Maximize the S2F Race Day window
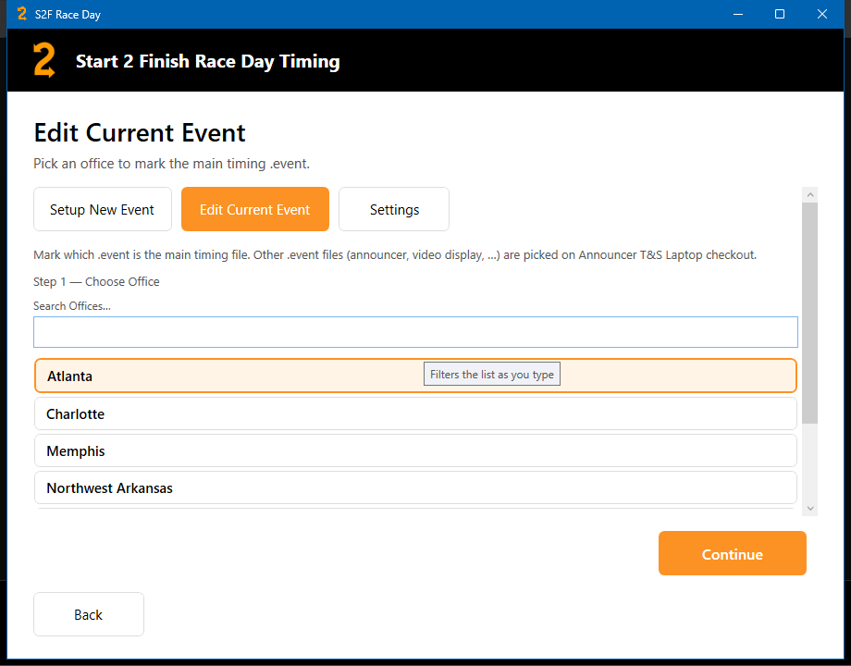The image size is (851, 666). [x=780, y=14]
